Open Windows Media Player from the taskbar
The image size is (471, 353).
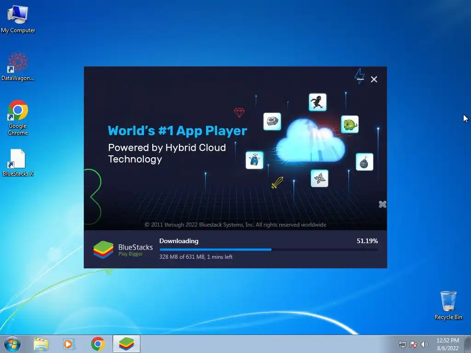coord(69,344)
